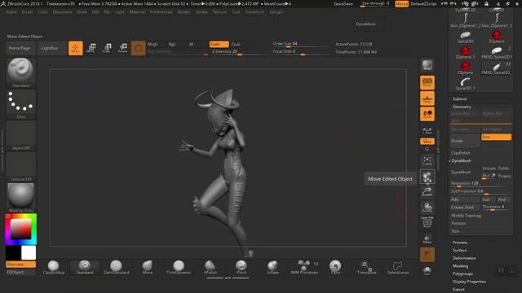Viewport: 522px width, 293px height.
Task: Enable Zsub sculpt mode
Action: 236,44
